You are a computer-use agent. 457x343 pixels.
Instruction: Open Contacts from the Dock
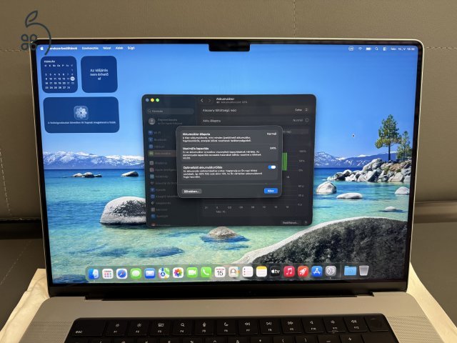tap(233, 272)
